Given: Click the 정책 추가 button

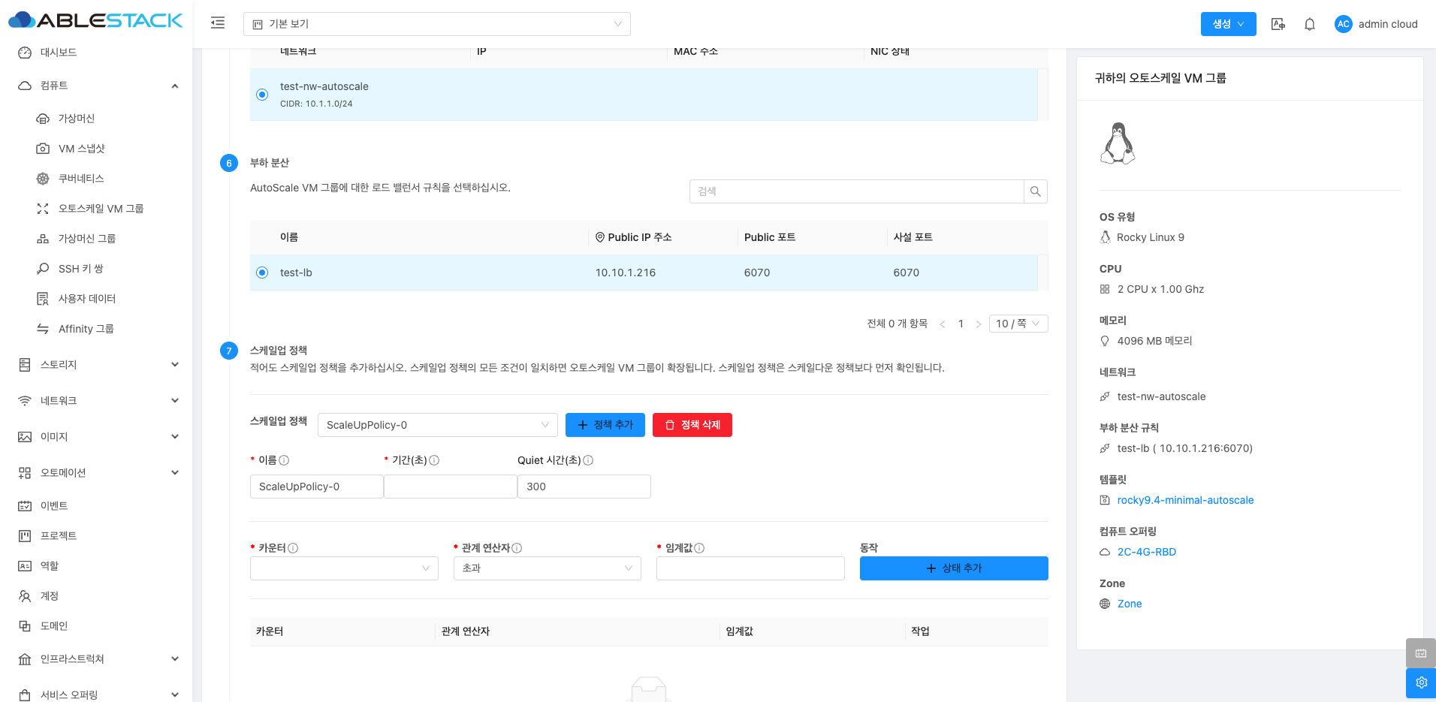Looking at the screenshot, I should tap(605, 425).
